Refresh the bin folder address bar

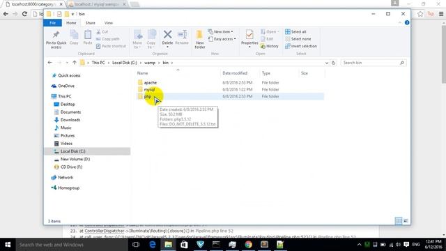click(x=334, y=63)
